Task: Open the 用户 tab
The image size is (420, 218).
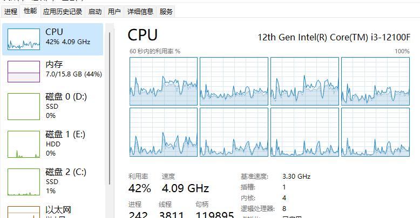Action: [x=114, y=11]
